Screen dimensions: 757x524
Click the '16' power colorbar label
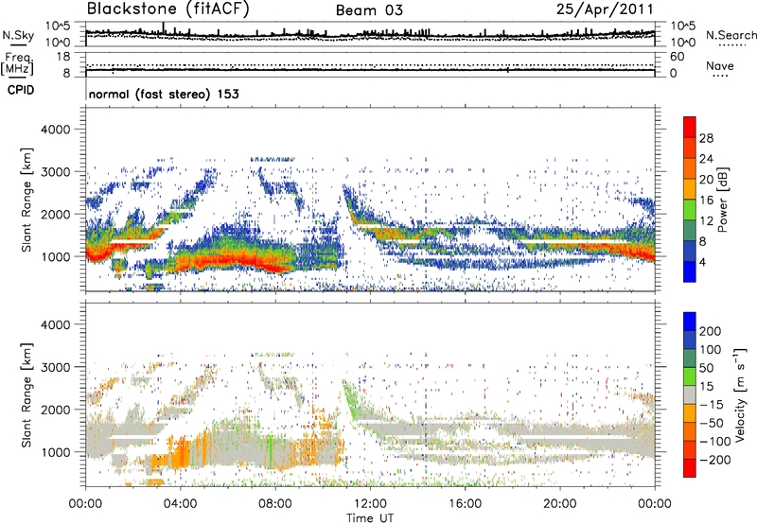(706, 201)
